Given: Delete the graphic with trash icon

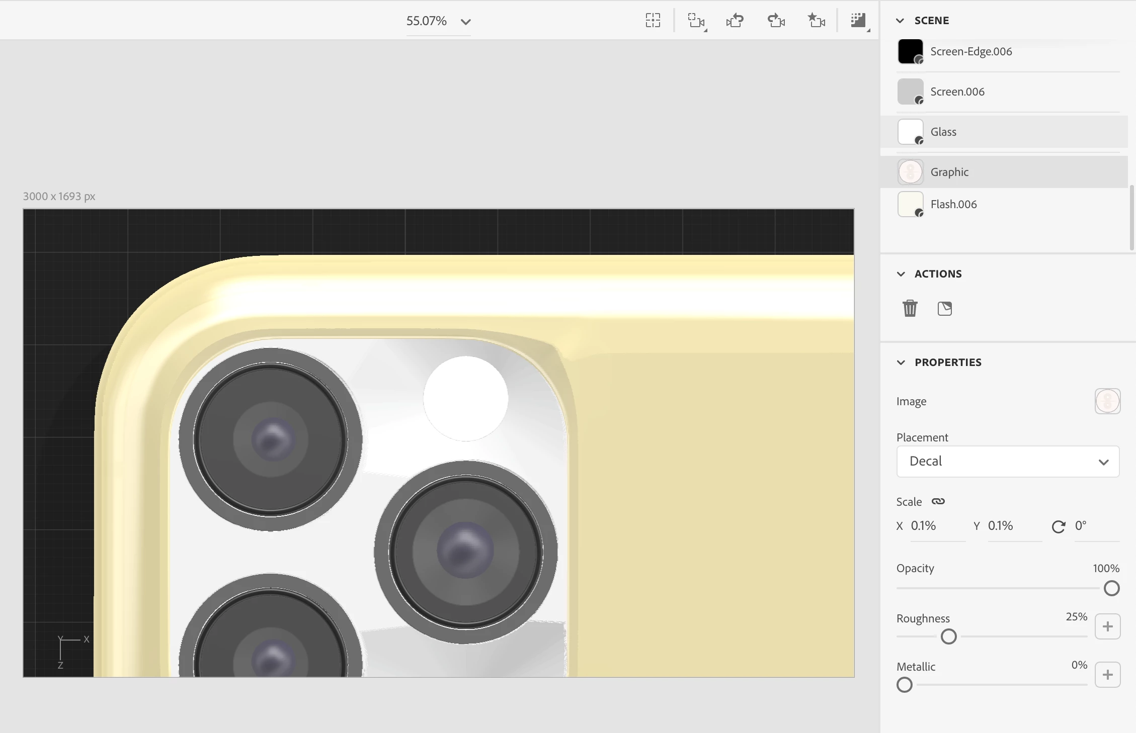Looking at the screenshot, I should tap(910, 308).
